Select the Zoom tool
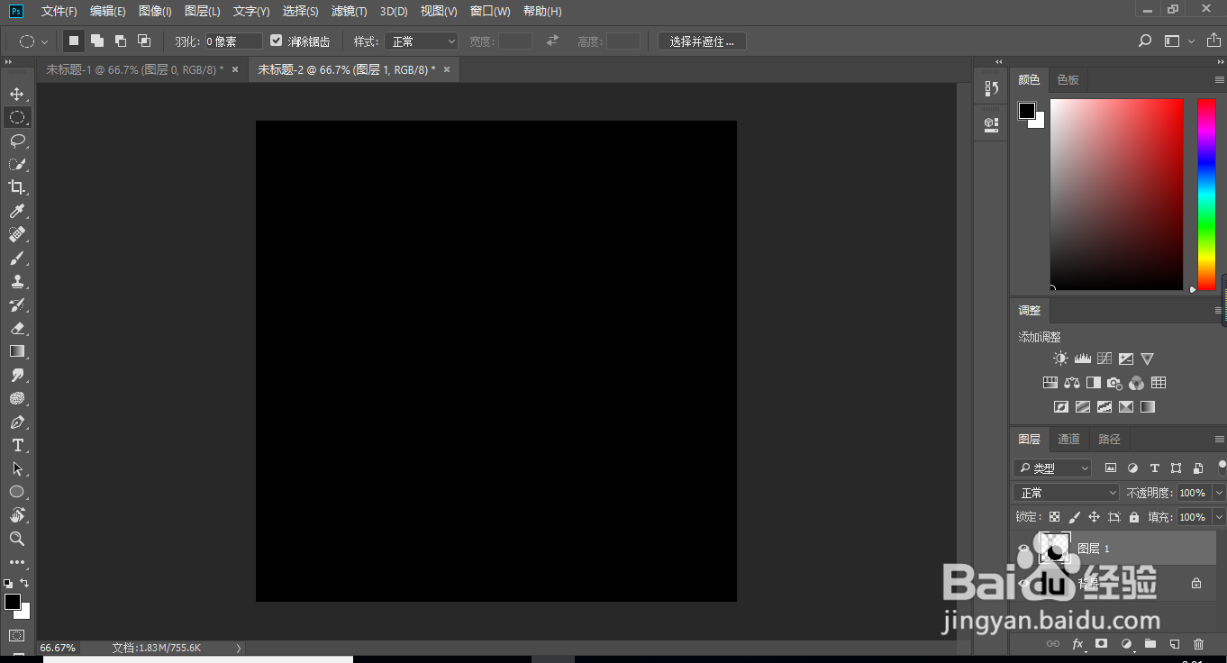The height and width of the screenshot is (663, 1227). click(x=16, y=539)
